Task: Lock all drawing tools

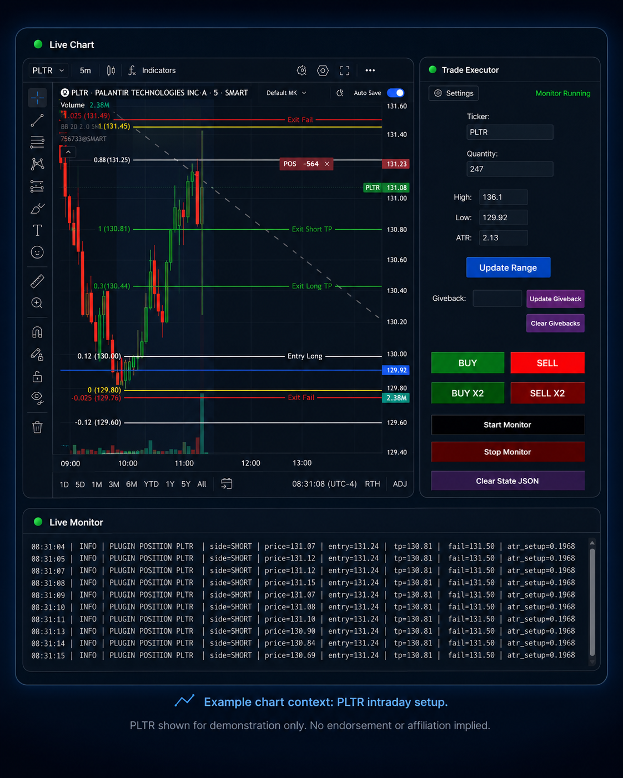Action: [x=37, y=377]
